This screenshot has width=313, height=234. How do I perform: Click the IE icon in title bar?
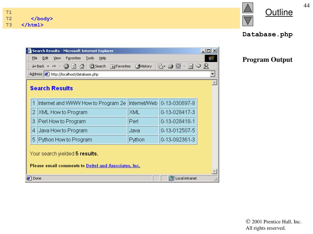pyautogui.click(x=29, y=51)
